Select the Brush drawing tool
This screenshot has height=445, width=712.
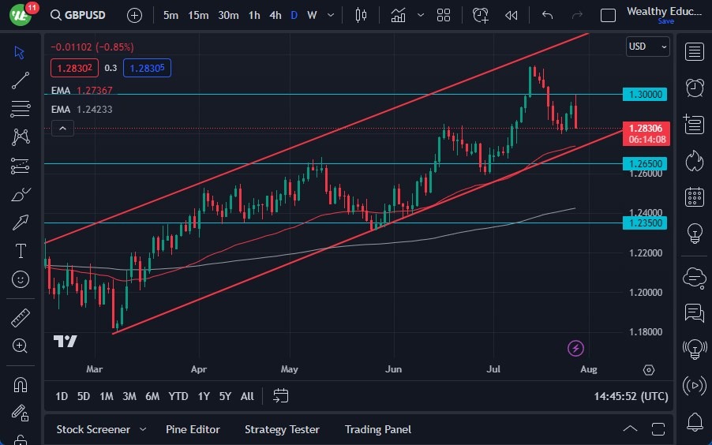21,194
